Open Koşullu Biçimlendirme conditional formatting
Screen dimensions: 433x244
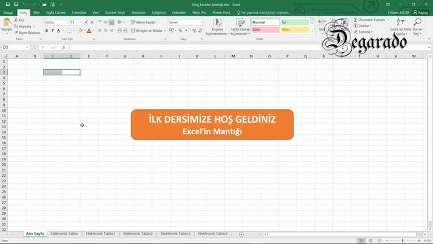pos(217,27)
